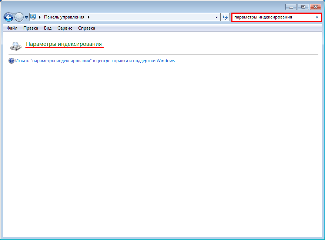Clear the search box with the X
The height and width of the screenshot is (240, 325).
(x=317, y=17)
